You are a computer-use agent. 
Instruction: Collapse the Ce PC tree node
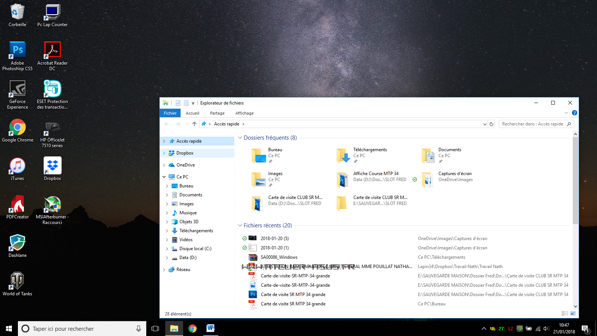click(164, 177)
